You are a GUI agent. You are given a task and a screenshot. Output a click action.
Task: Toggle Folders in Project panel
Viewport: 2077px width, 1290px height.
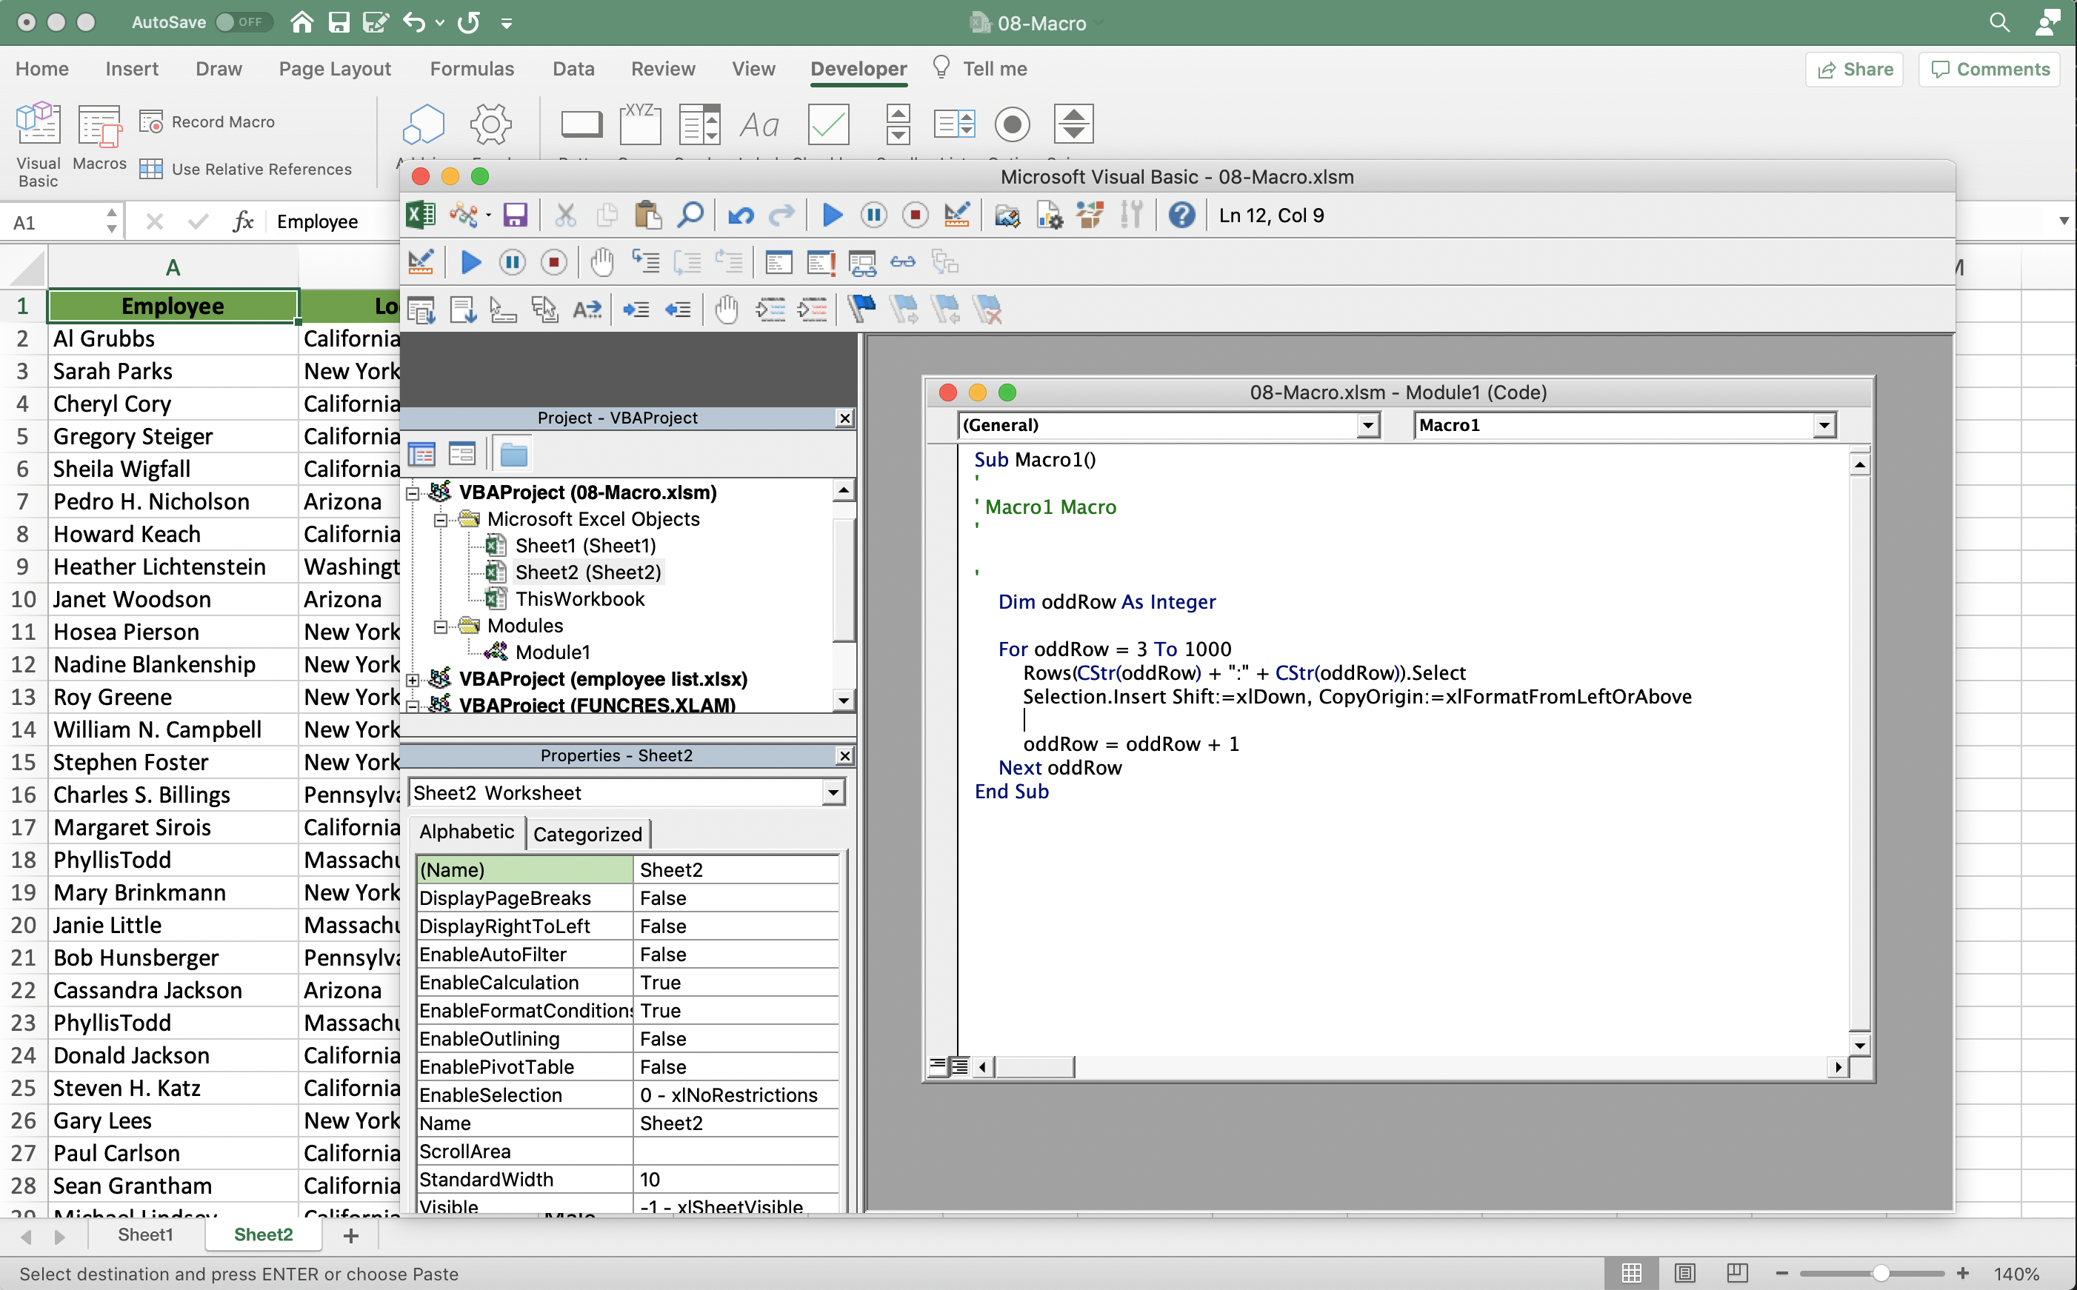point(513,454)
